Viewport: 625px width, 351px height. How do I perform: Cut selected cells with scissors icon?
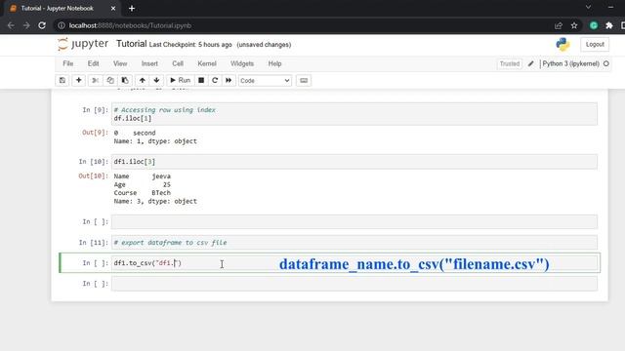click(95, 80)
